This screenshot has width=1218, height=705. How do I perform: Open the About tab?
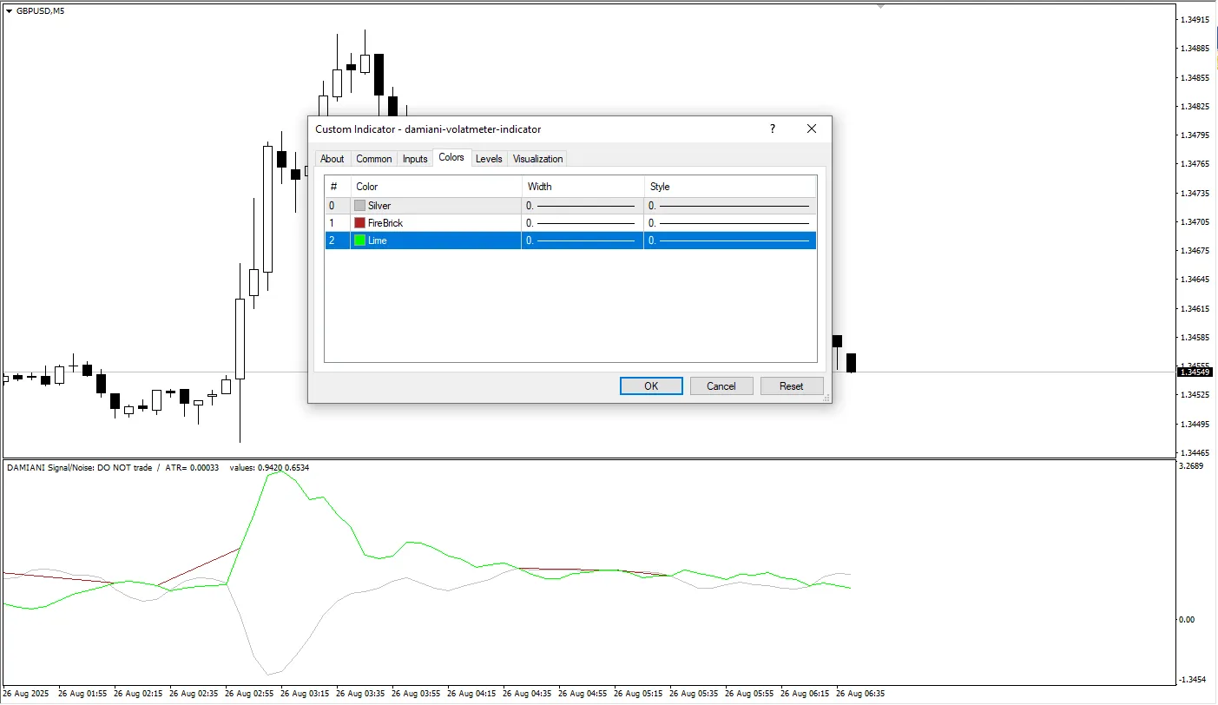point(332,159)
